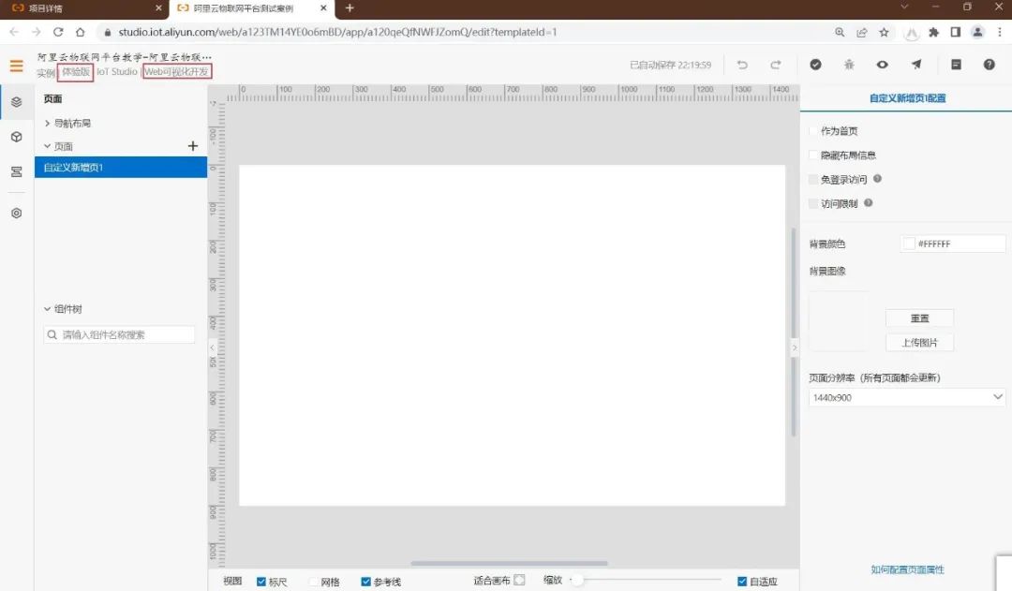Image resolution: width=1012 pixels, height=591 pixels.
Task: Select 自定义新增页1 in page list
Action: 121,167
